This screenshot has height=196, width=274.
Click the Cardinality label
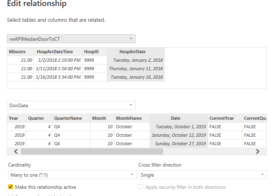click(x=19, y=165)
